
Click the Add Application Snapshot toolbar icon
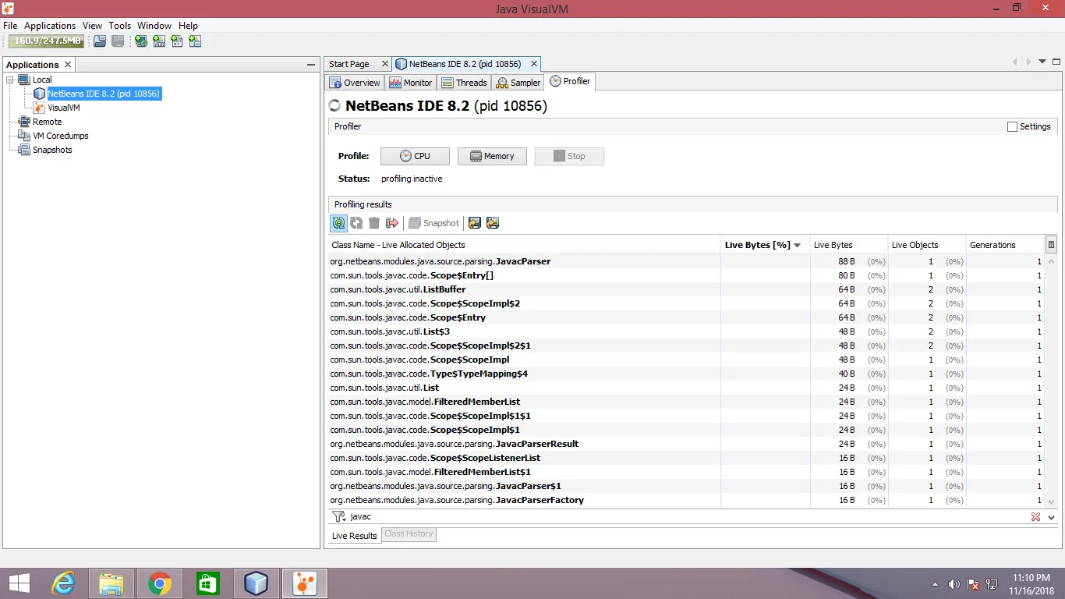point(195,41)
